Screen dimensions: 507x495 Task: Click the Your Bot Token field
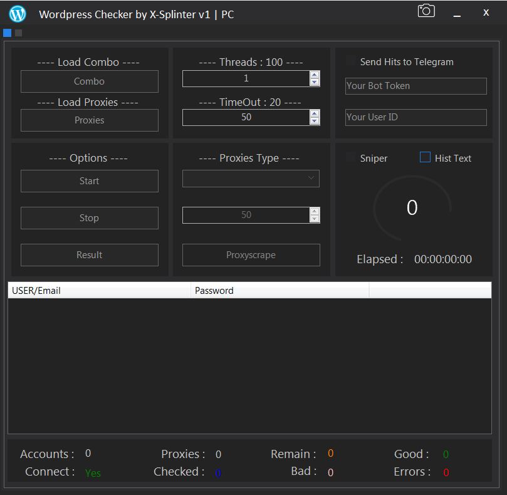[416, 86]
